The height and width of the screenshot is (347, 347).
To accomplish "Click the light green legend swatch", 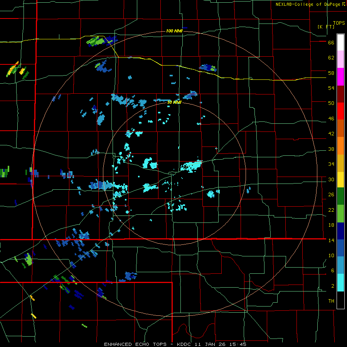I will click(340, 214).
